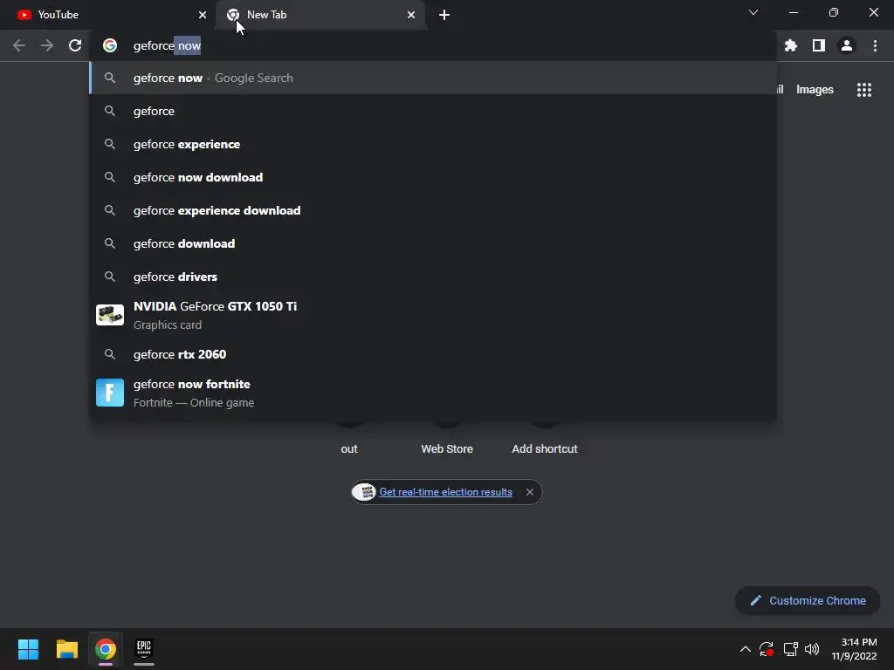894x670 pixels.
Task: Open Google Images link
Action: pyautogui.click(x=815, y=90)
